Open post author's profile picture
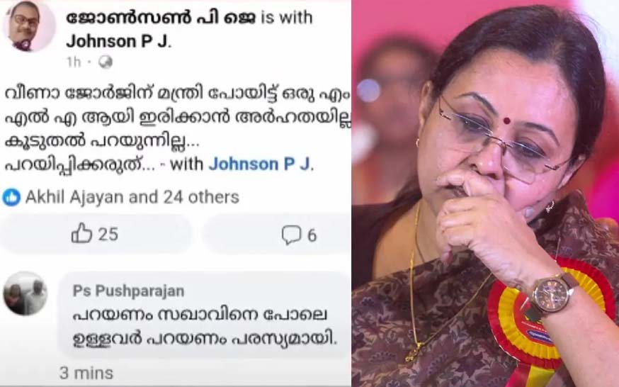The width and height of the screenshot is (619, 387). [x=28, y=26]
